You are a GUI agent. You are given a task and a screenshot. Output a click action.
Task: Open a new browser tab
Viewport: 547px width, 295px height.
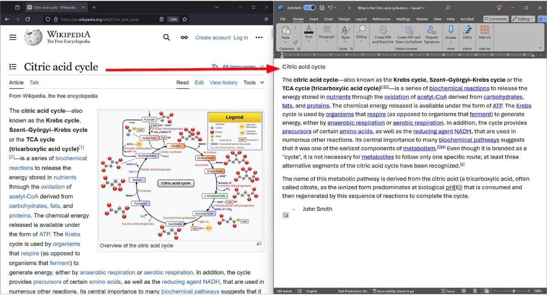(x=94, y=7)
